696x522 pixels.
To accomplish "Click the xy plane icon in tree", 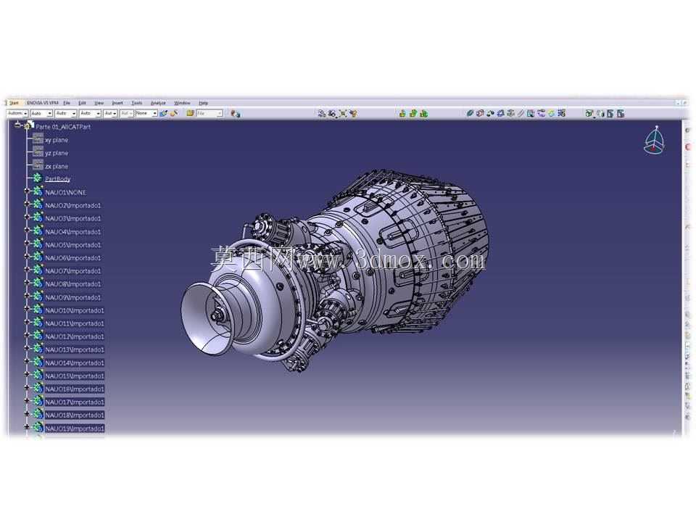I will coord(38,139).
